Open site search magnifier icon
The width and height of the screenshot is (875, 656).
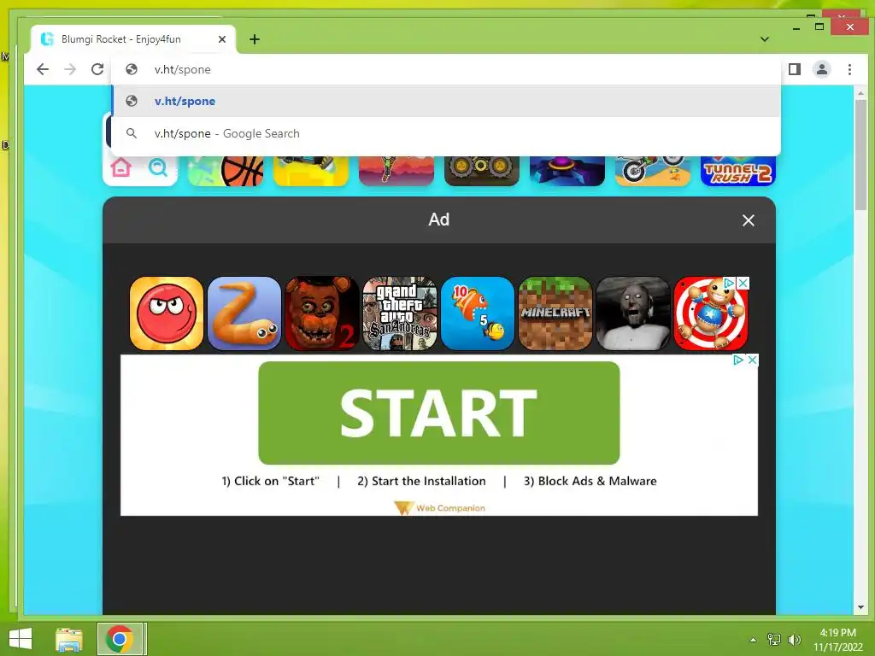(x=158, y=167)
